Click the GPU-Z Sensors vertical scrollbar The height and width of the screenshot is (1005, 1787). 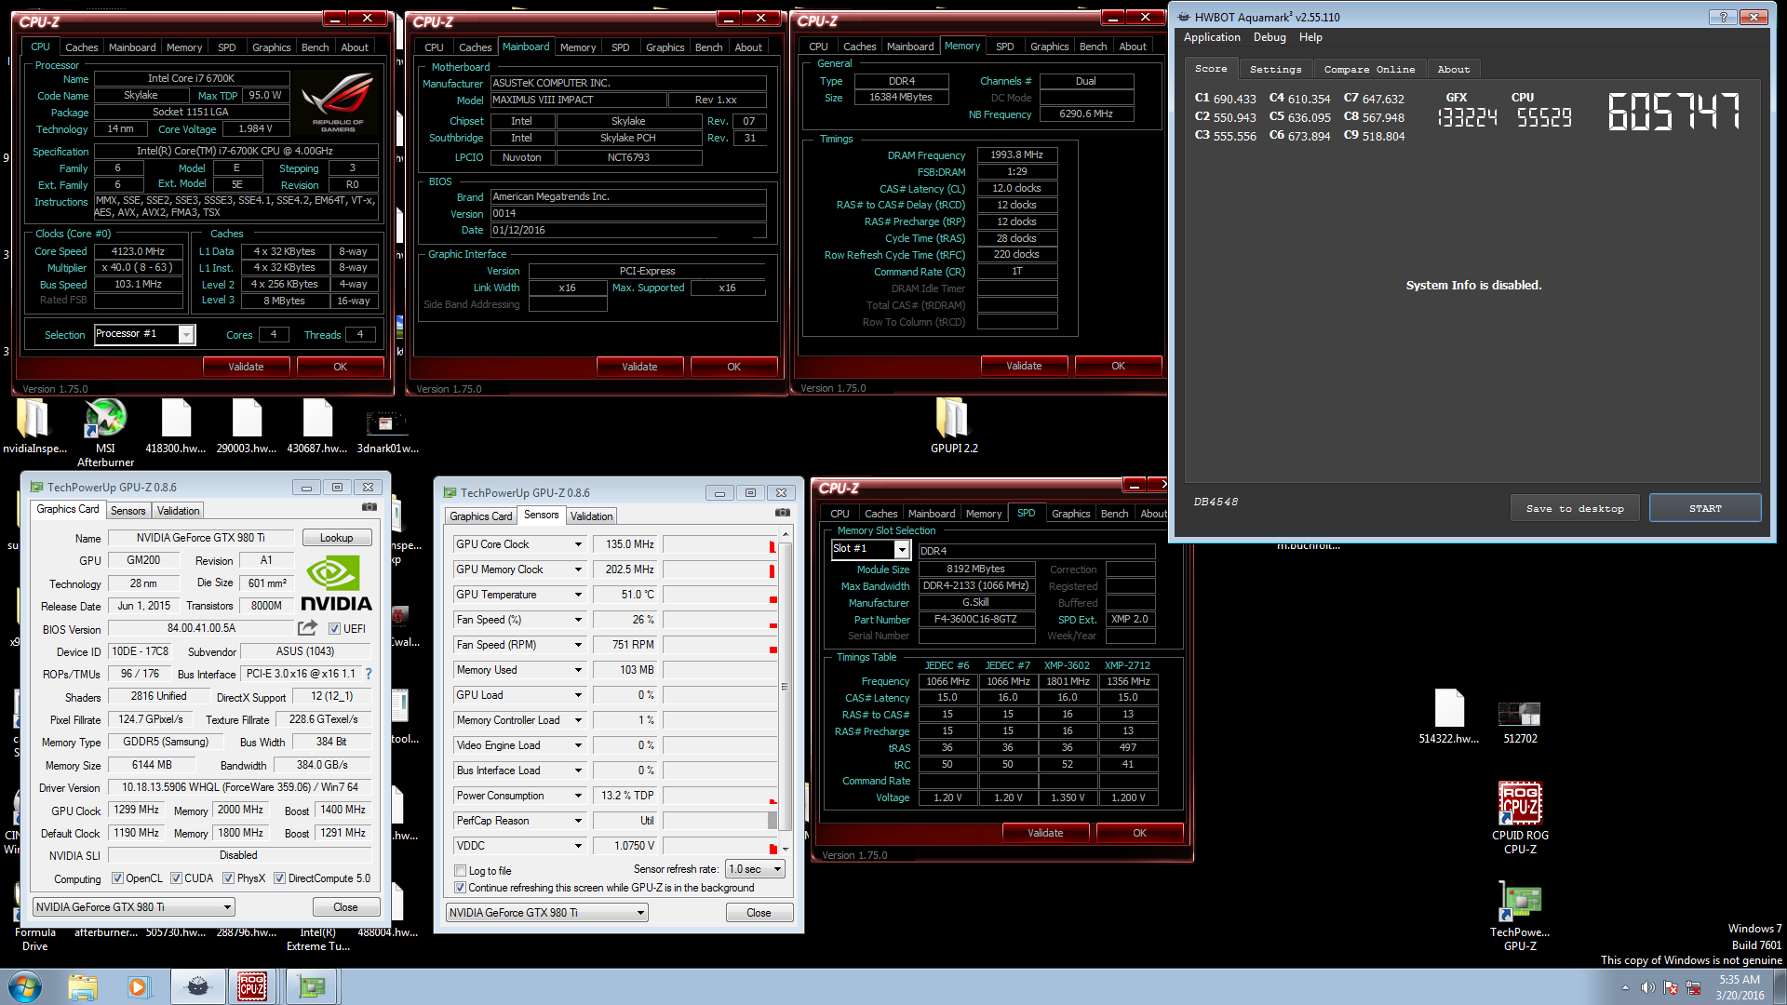785,690
